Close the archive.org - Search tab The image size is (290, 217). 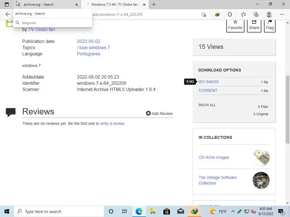pyautogui.click(x=76, y=5)
